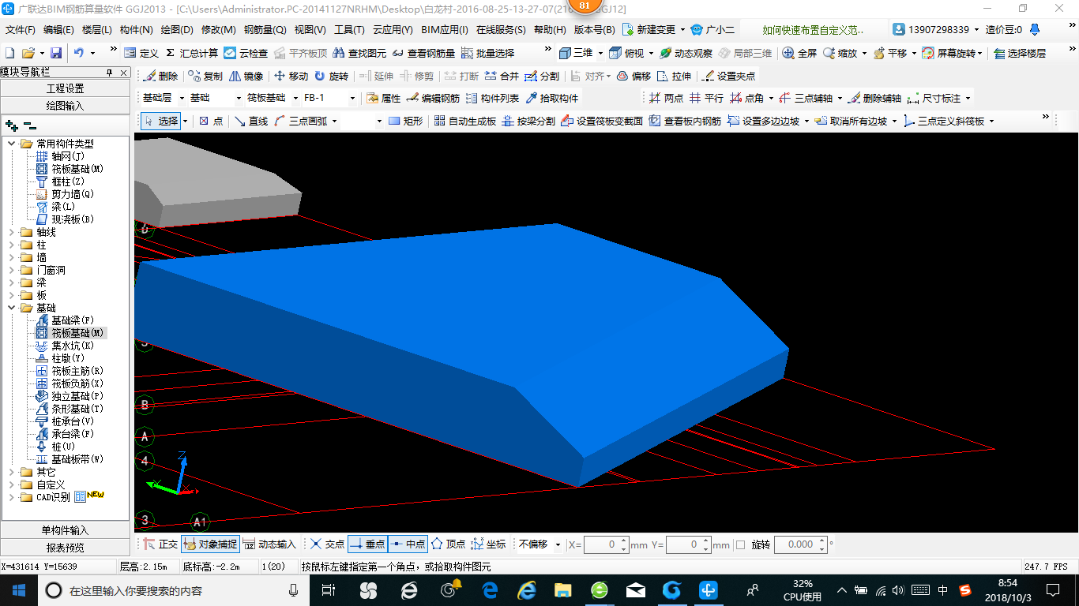Select 批量选择 batch select tool
The height and width of the screenshot is (606, 1079).
tap(487, 53)
